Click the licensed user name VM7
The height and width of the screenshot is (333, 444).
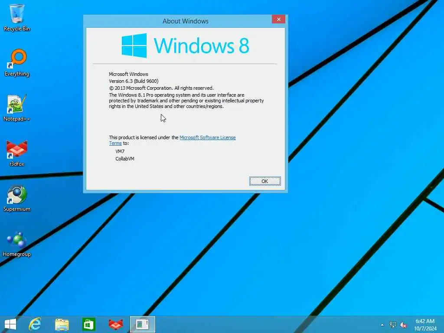120,151
